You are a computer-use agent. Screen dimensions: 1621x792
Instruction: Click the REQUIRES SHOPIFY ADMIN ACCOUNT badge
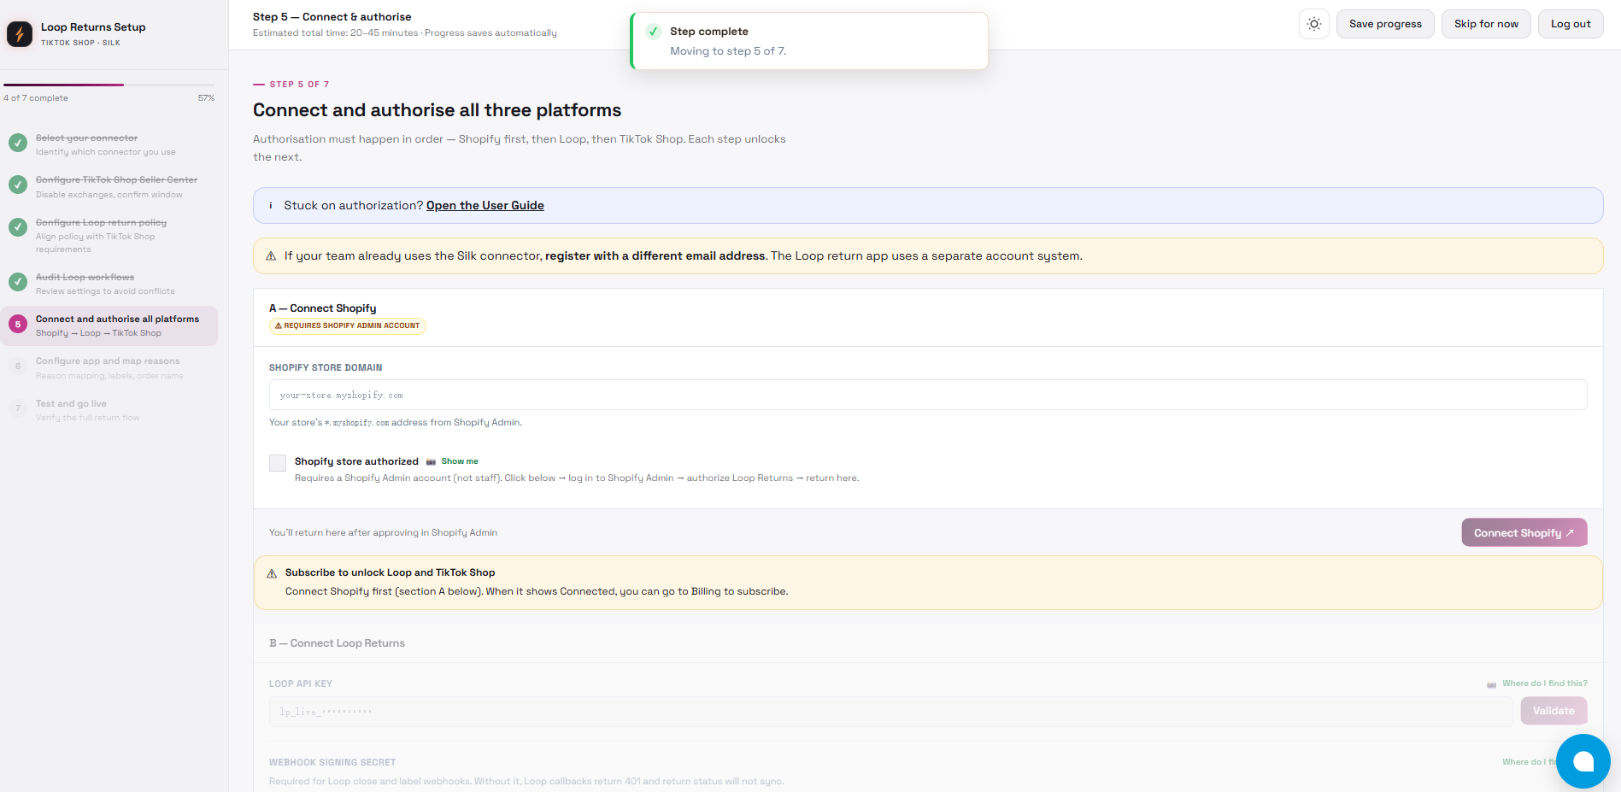click(348, 326)
